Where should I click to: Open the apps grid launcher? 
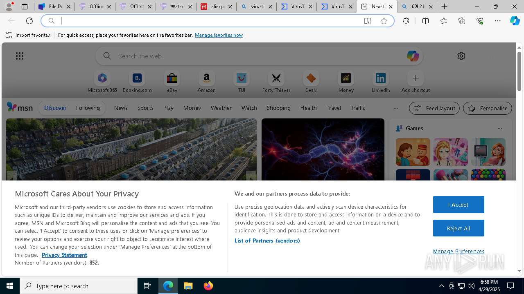click(20, 56)
